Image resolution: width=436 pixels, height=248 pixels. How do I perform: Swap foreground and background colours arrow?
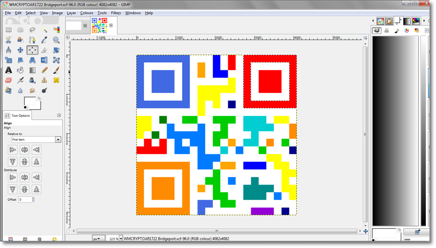[x=39, y=98]
